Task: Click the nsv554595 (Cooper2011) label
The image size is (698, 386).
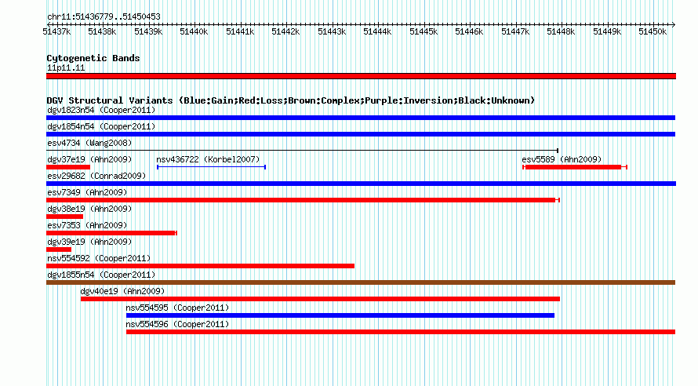Action: 177,308
